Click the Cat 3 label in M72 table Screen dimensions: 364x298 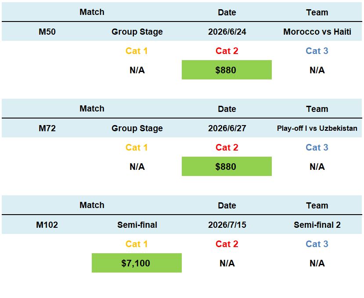[x=317, y=147]
